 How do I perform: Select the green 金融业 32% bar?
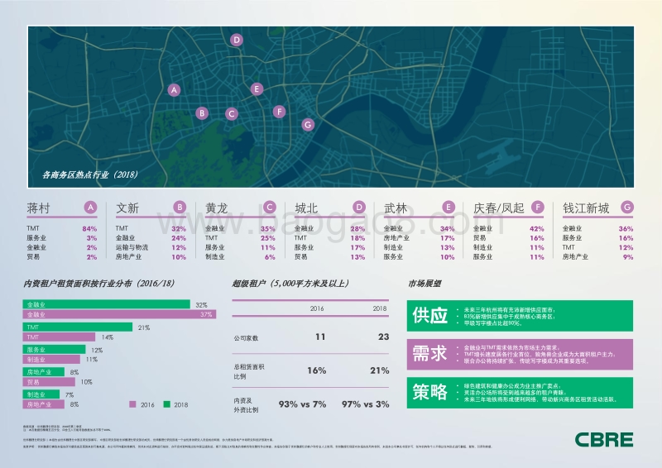pos(107,304)
